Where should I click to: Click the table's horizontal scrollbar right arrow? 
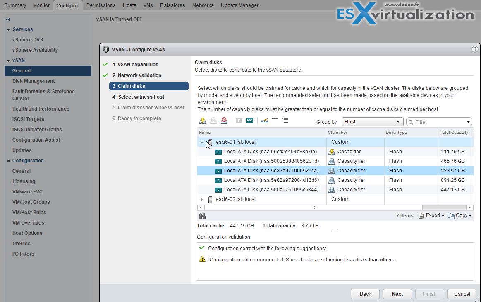470,208
